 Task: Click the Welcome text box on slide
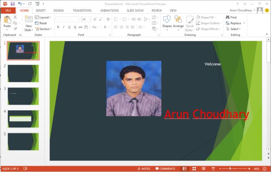tap(213, 64)
